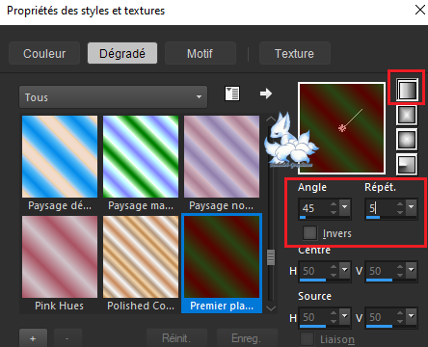
Task: Toggle the Invers checkbox
Action: pos(309,233)
